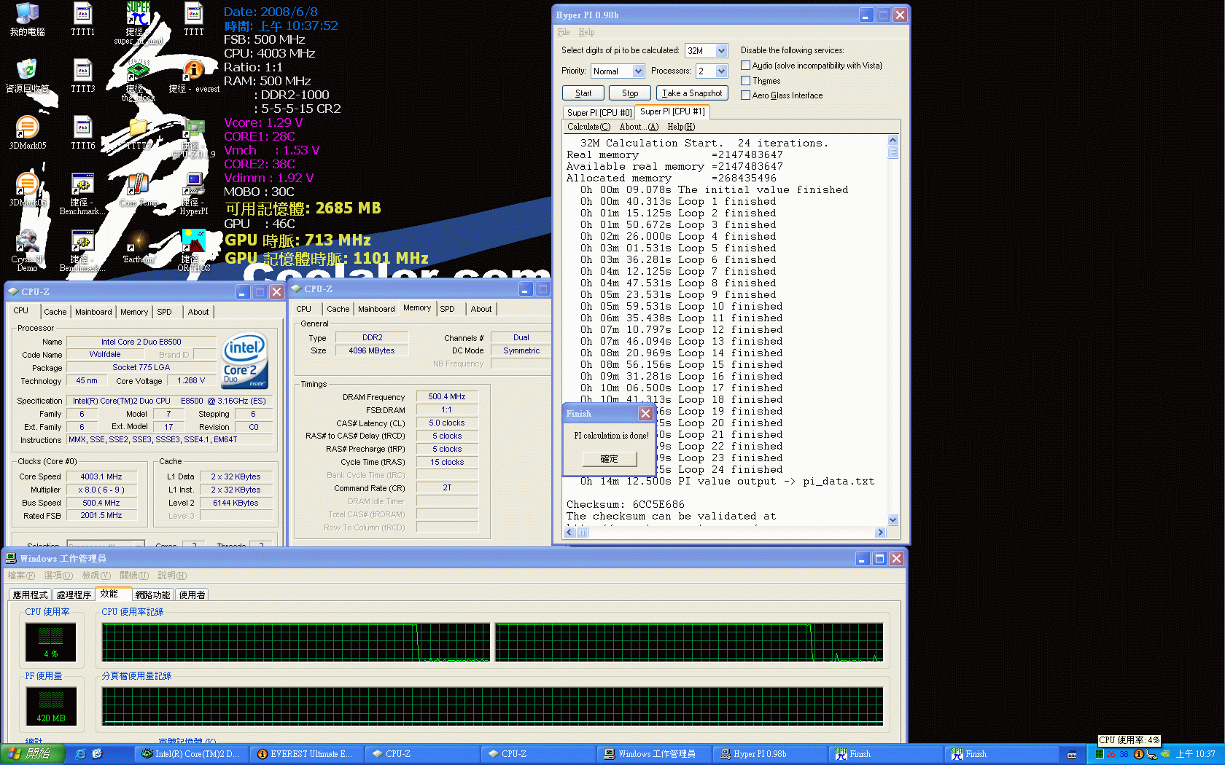Open 檢視(V) menu in Task Manager
1225x765 pixels.
[96, 576]
